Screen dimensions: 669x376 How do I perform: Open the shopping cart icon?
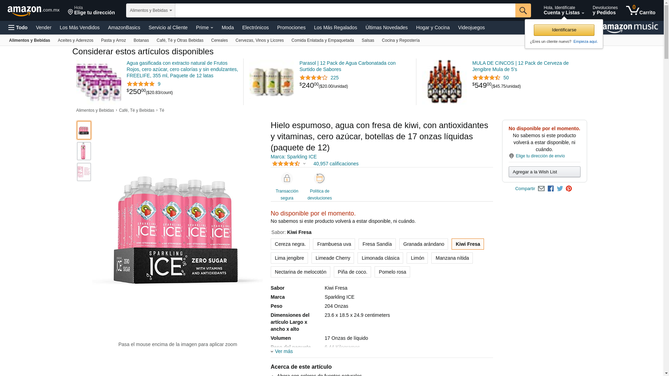[640, 10]
